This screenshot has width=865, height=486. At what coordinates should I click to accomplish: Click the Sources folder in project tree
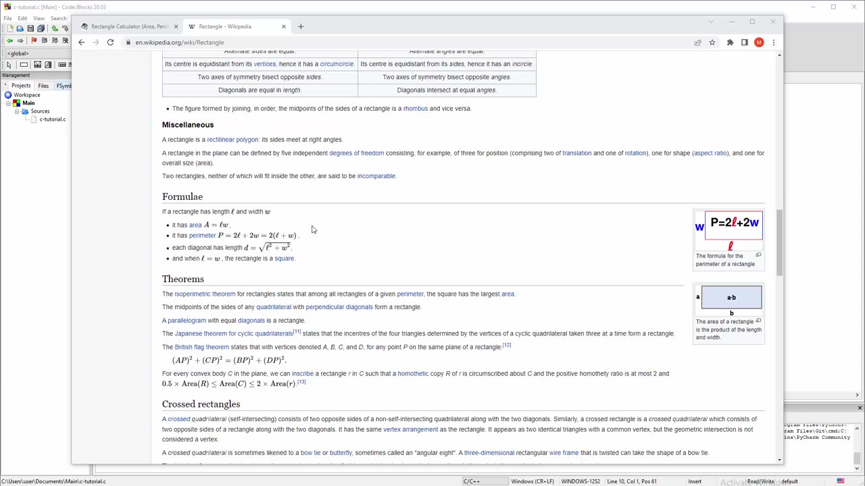tap(40, 111)
